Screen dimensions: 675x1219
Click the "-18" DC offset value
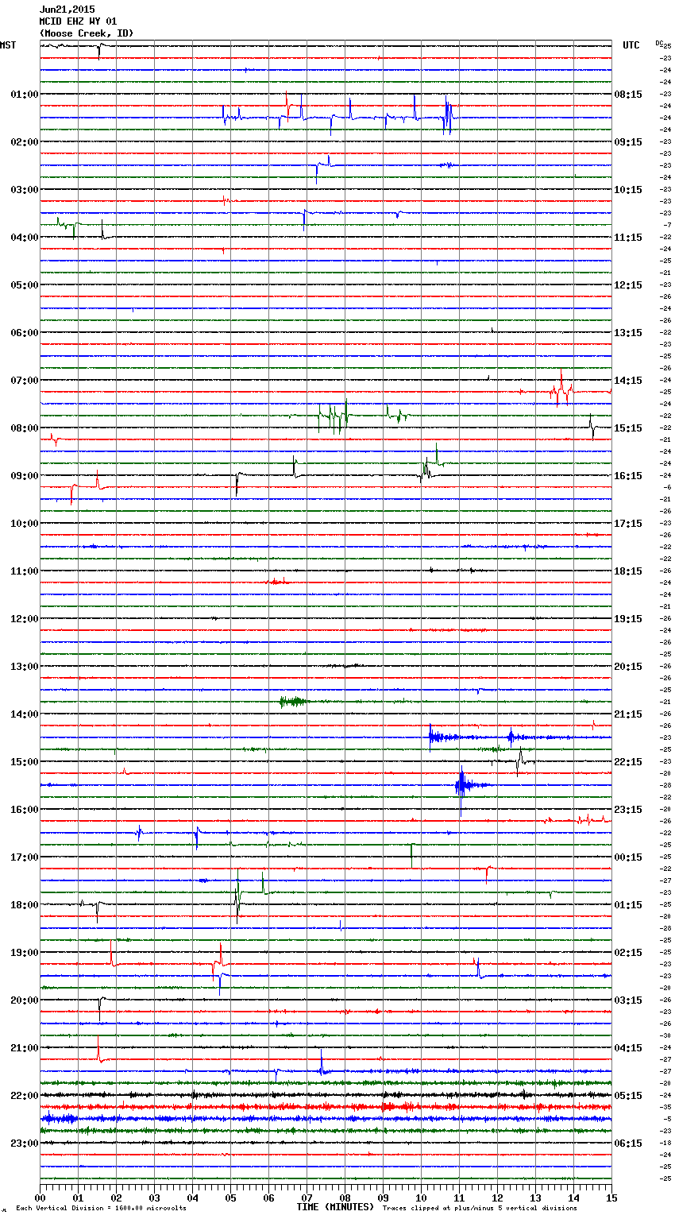665,1143
